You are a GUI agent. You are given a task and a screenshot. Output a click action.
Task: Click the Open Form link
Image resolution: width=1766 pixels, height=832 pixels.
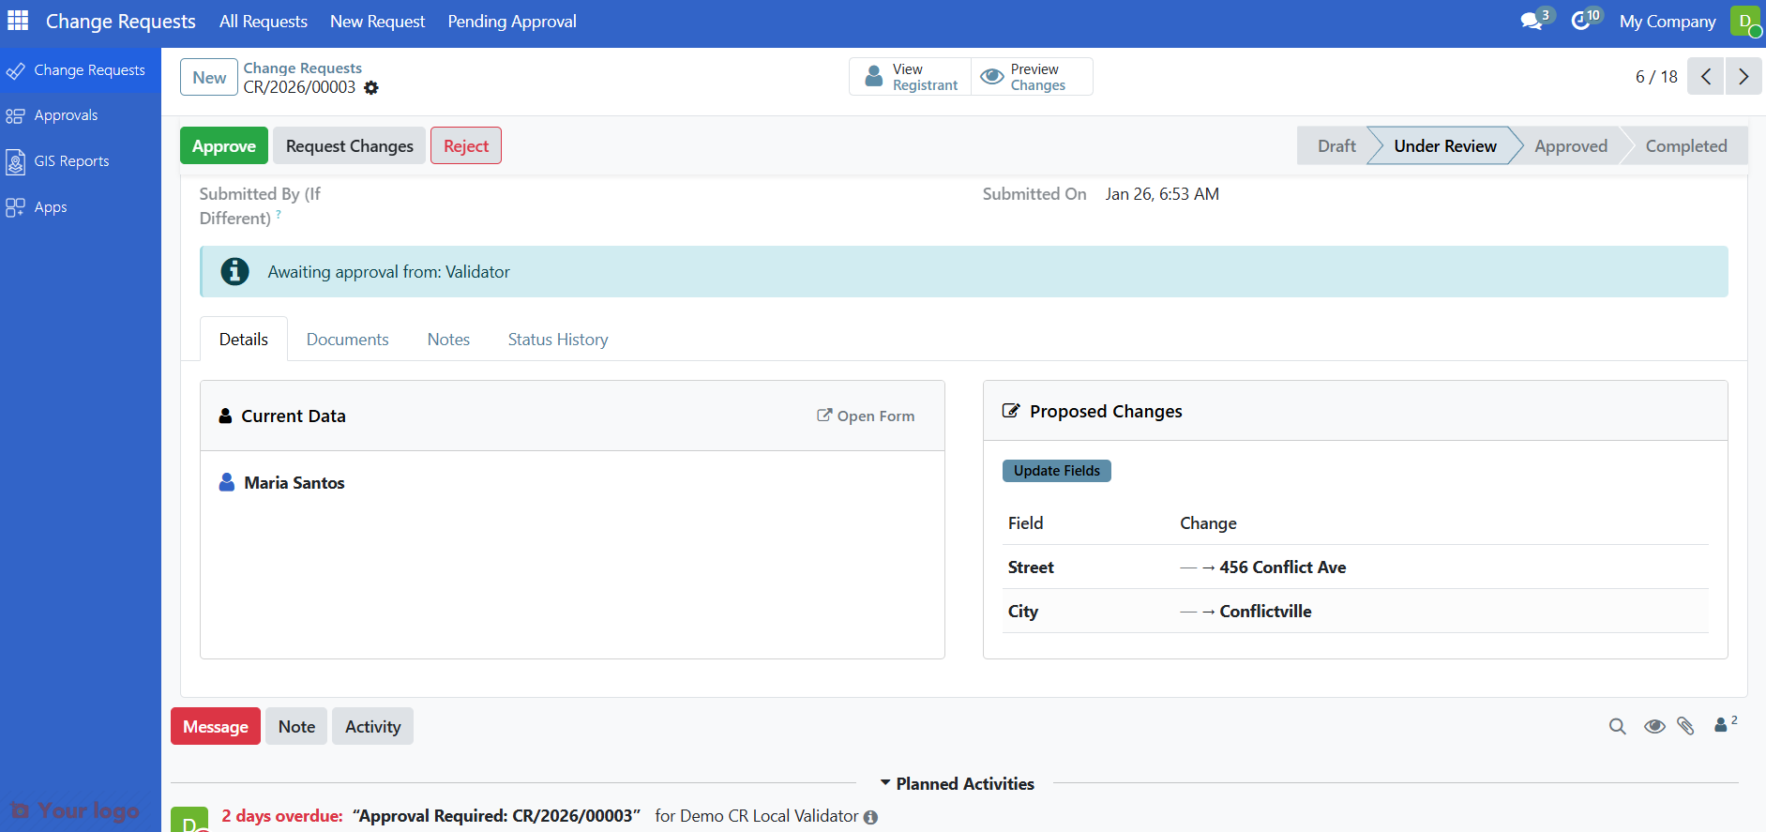pyautogui.click(x=866, y=416)
